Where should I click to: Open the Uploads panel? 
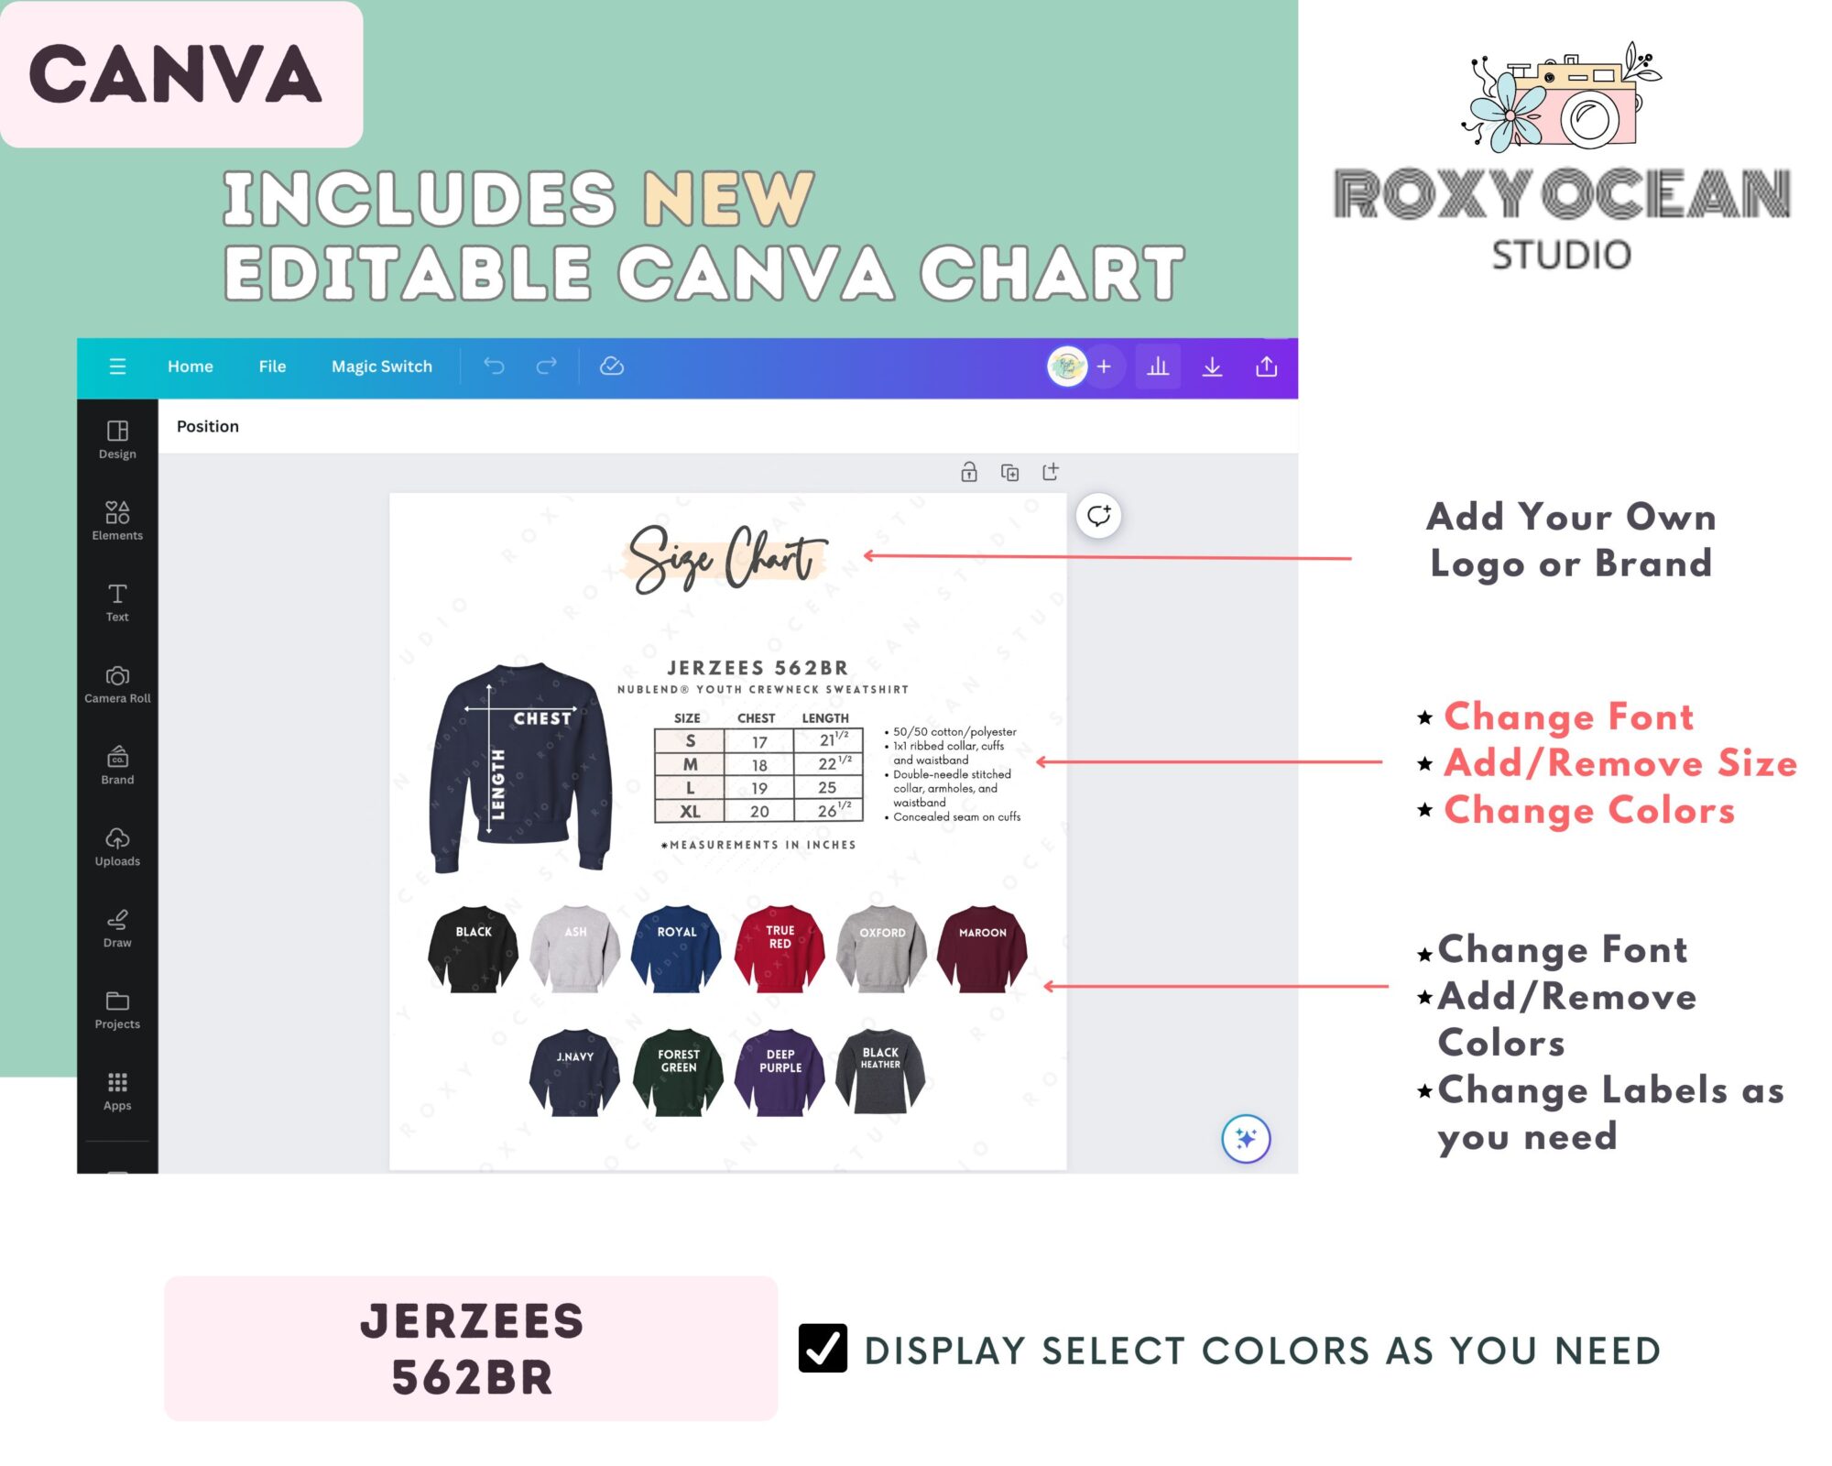pyautogui.click(x=116, y=848)
